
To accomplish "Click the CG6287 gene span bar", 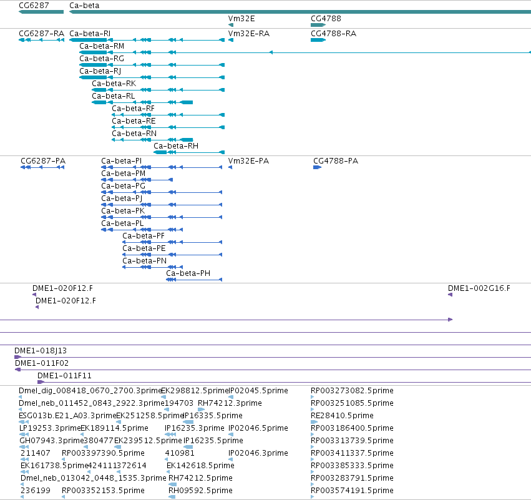I will [x=41, y=12].
